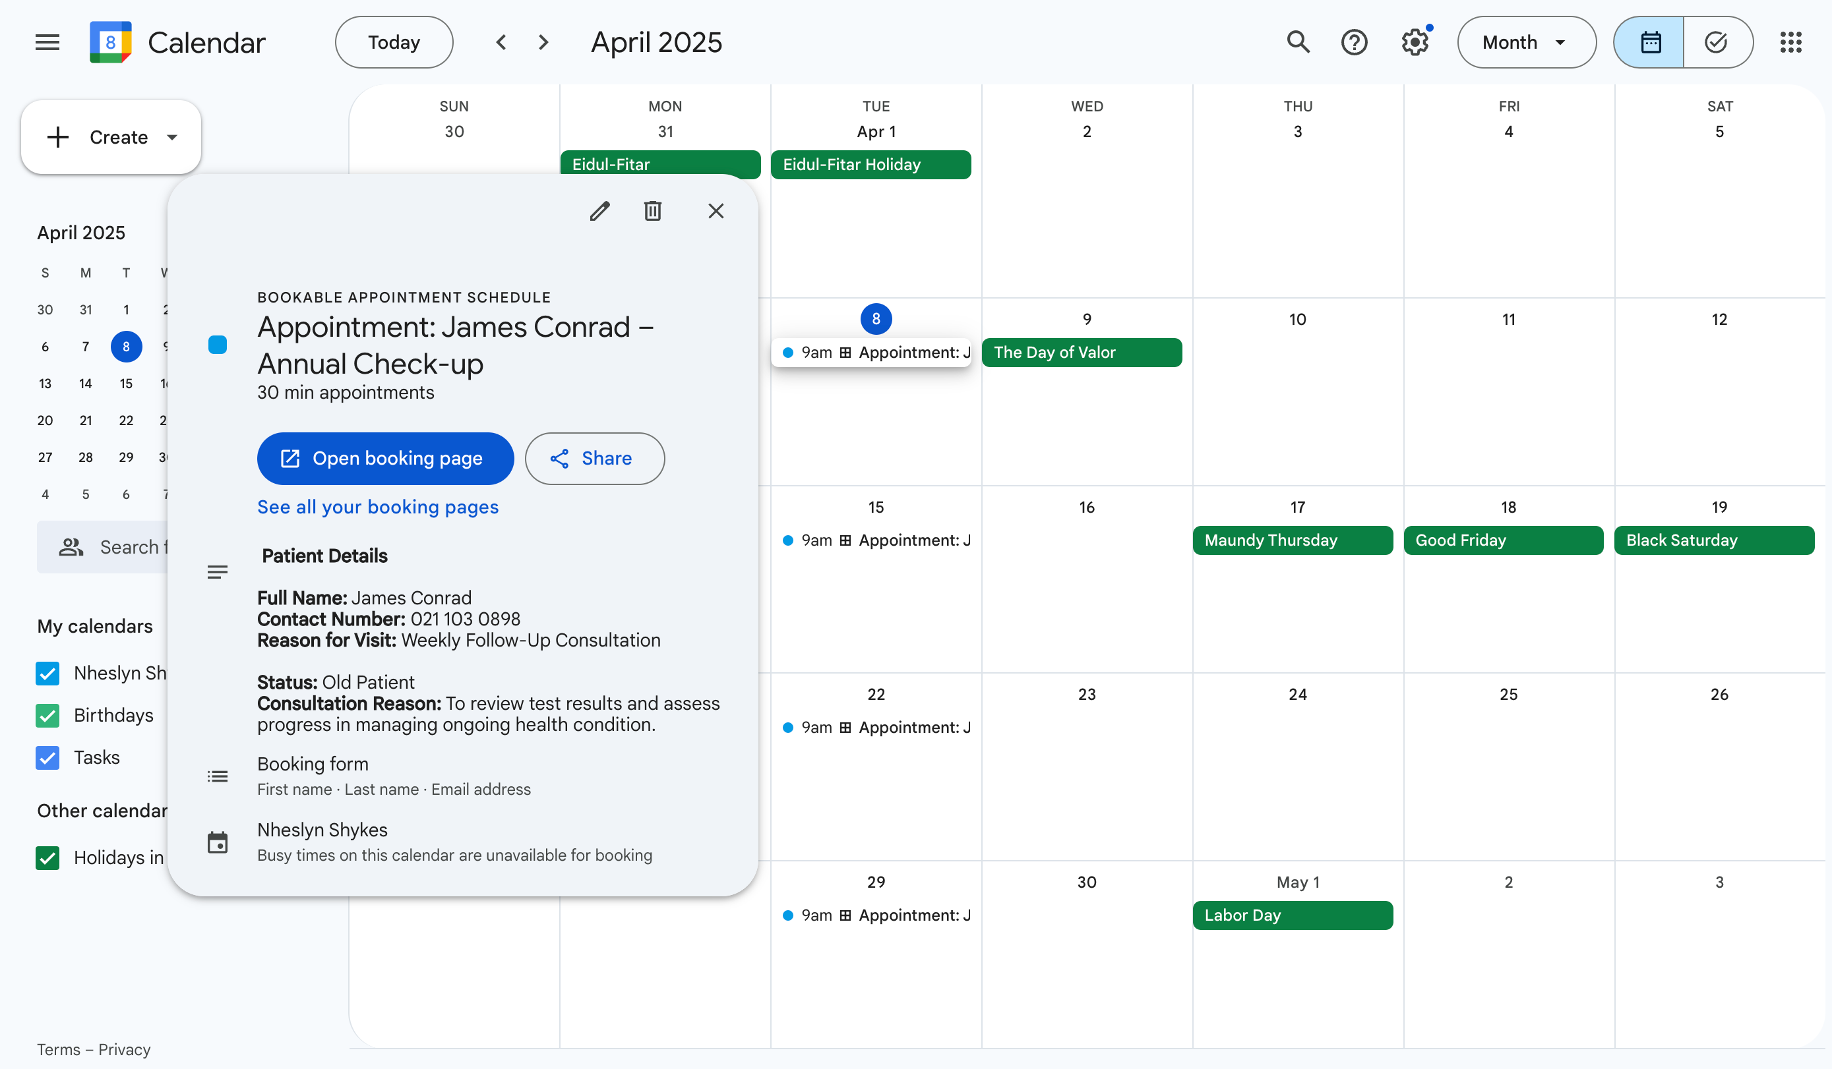This screenshot has width=1832, height=1069.
Task: Delete the appointment using the trash icon
Action: pyautogui.click(x=652, y=211)
